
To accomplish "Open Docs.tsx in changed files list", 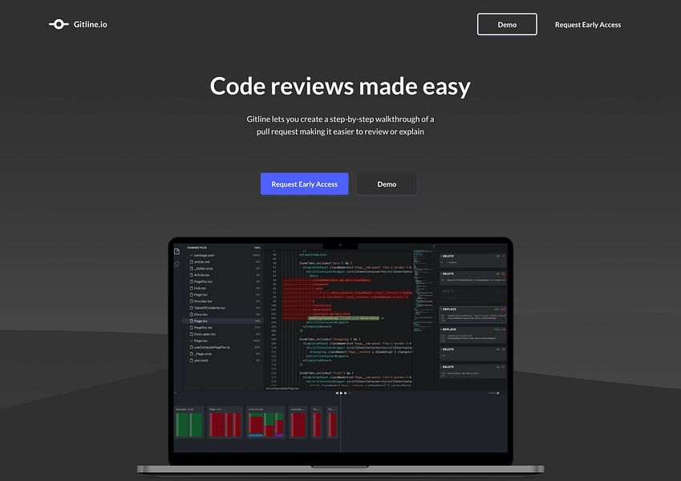I will (201, 314).
